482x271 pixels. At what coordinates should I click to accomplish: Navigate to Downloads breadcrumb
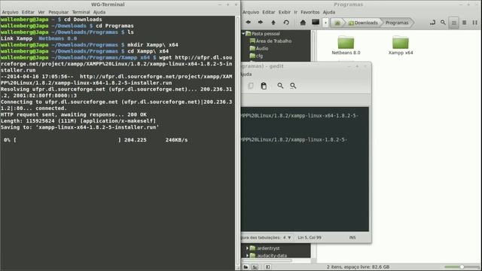coord(363,23)
